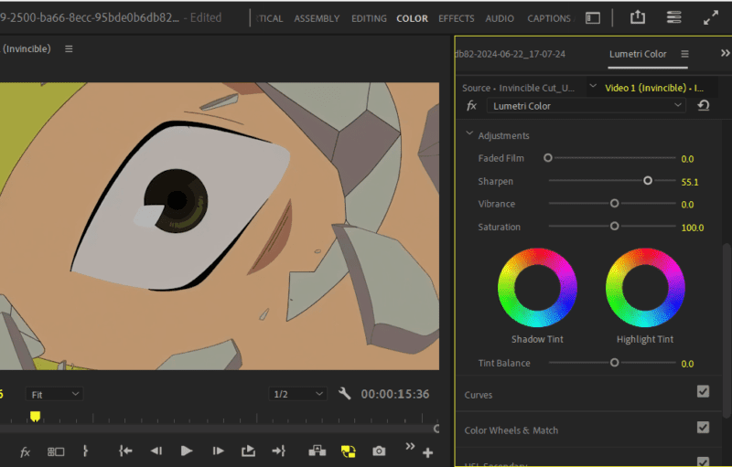Click the Highlight Tint color wheel
This screenshot has height=467, width=732.
point(645,288)
